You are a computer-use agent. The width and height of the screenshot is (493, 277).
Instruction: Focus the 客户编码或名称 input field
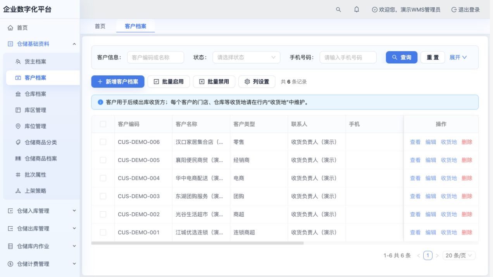pyautogui.click(x=155, y=57)
